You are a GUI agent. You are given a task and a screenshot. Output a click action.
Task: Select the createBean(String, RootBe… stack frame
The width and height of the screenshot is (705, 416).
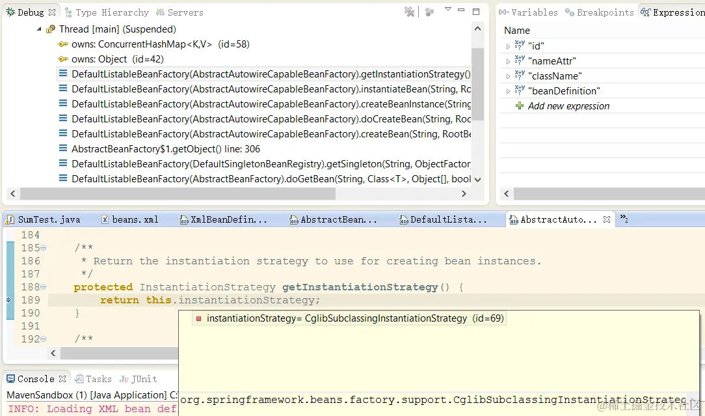point(264,133)
